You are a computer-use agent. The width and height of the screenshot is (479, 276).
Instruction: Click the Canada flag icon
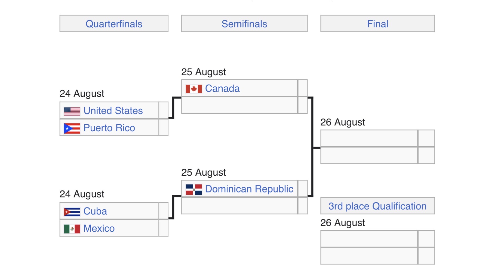click(194, 89)
